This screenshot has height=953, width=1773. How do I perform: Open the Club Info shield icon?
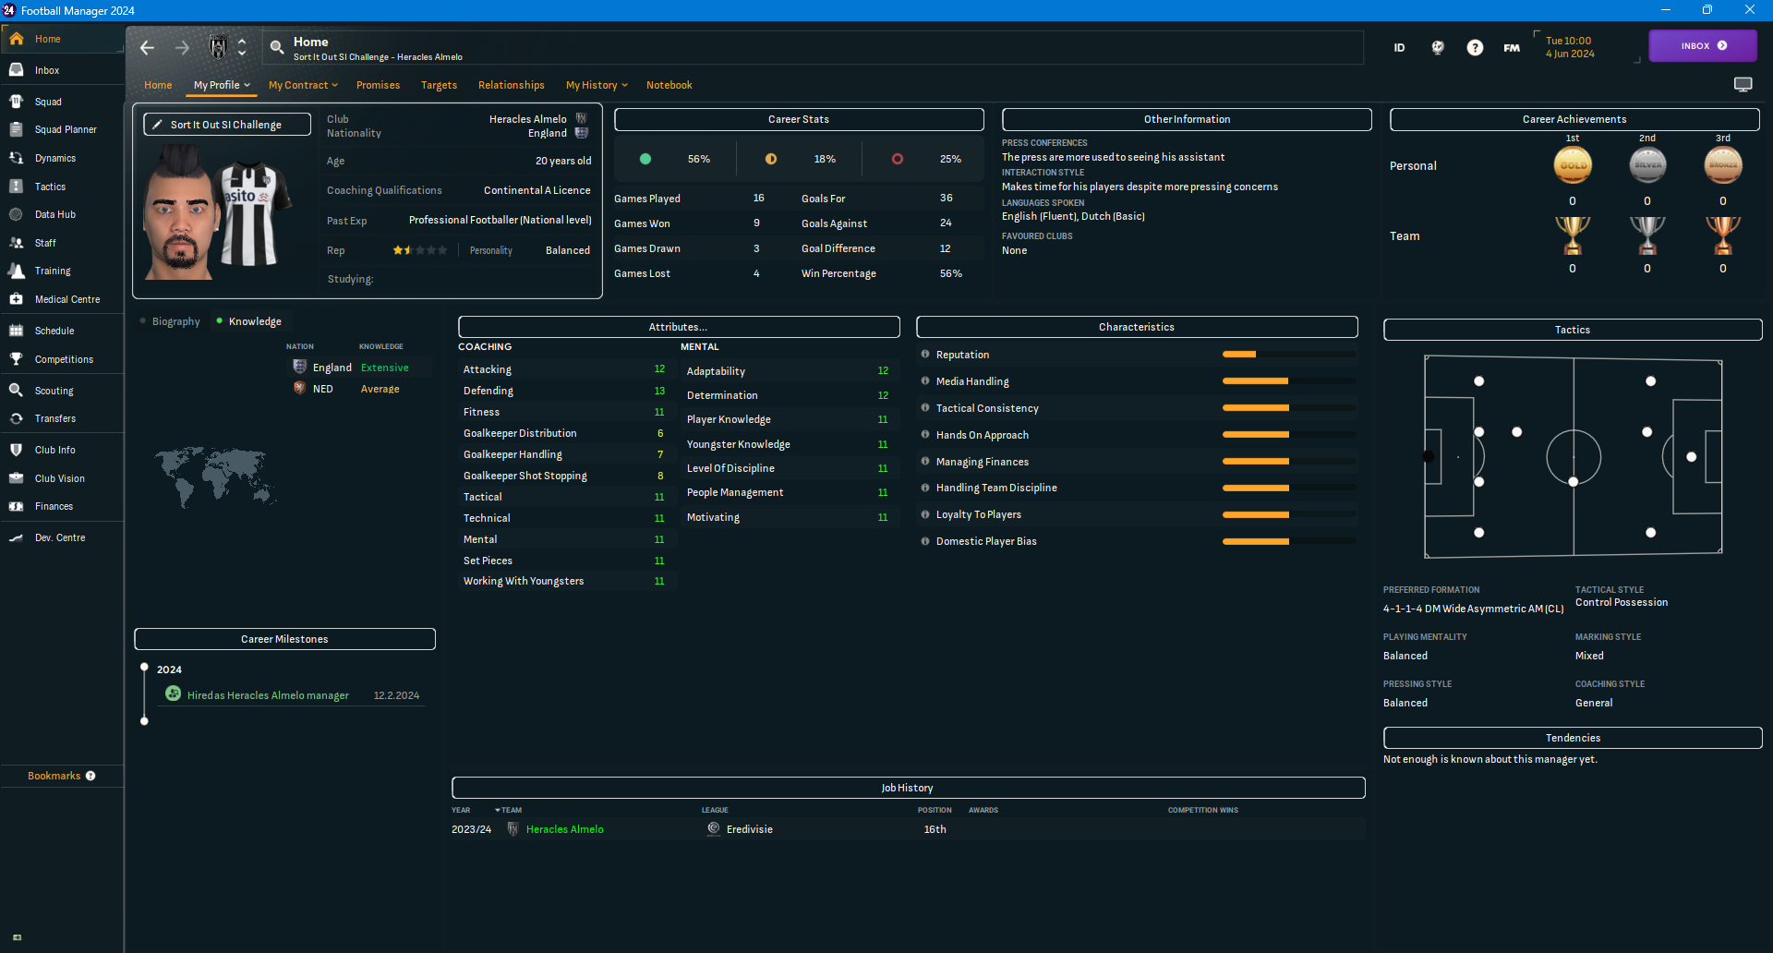click(17, 450)
